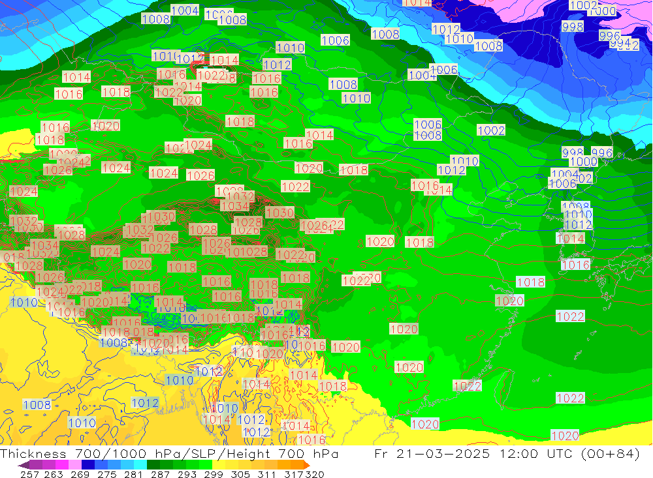Click legend value 257

pos(29,474)
